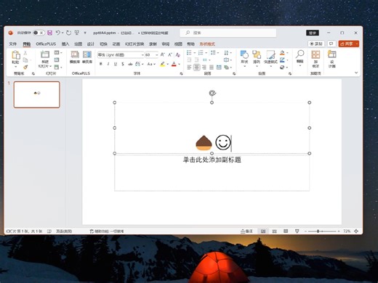Click Clear All Formatting icon
Screen dimensions: 378x283
(178, 55)
